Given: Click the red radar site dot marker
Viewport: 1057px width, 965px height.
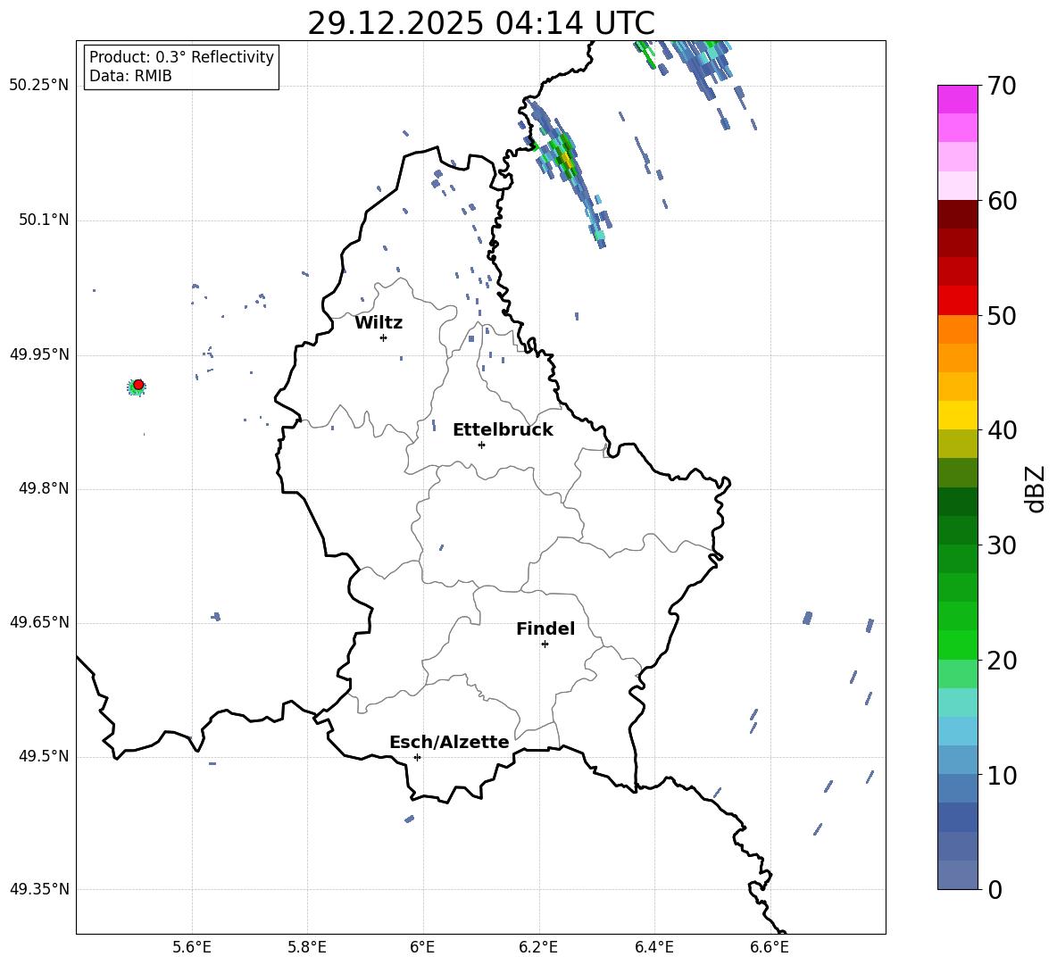Looking at the screenshot, I should point(137,385).
